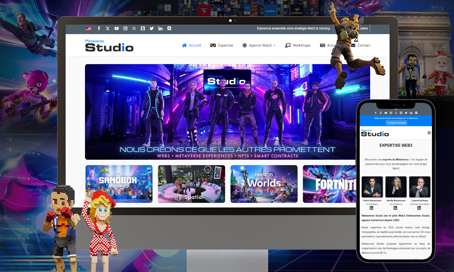
Task: Tap the Discord icon on the phone
Action: (416, 113)
